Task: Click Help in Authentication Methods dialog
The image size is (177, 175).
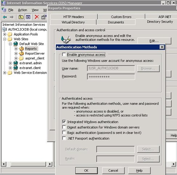Action: (139, 171)
